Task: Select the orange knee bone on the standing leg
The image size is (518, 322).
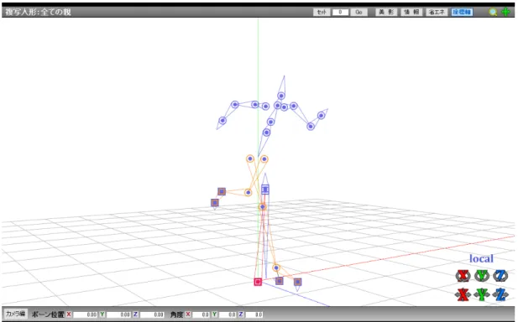Action: click(x=262, y=207)
